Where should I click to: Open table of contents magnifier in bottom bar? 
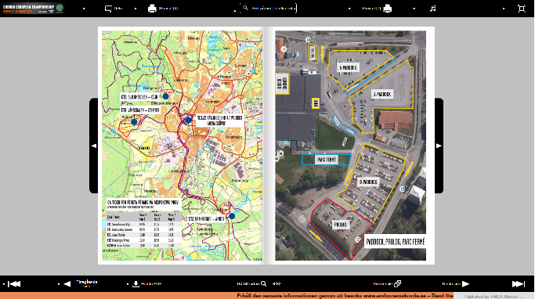click(x=263, y=283)
